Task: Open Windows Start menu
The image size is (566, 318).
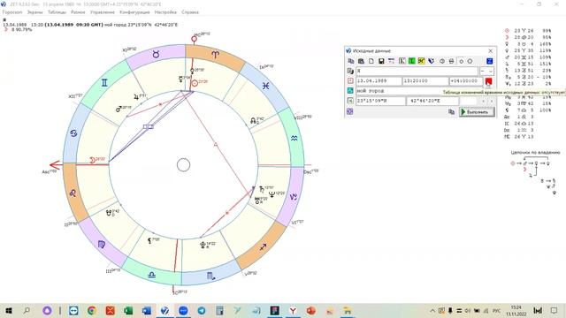Action: click(9, 310)
